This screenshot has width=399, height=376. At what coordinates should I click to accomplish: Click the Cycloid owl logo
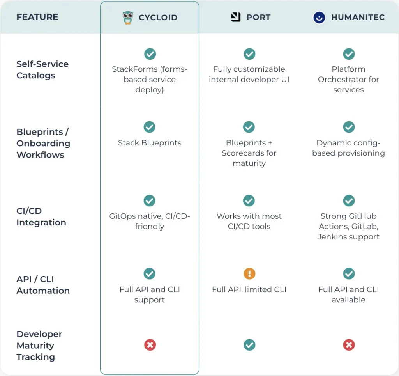click(128, 18)
